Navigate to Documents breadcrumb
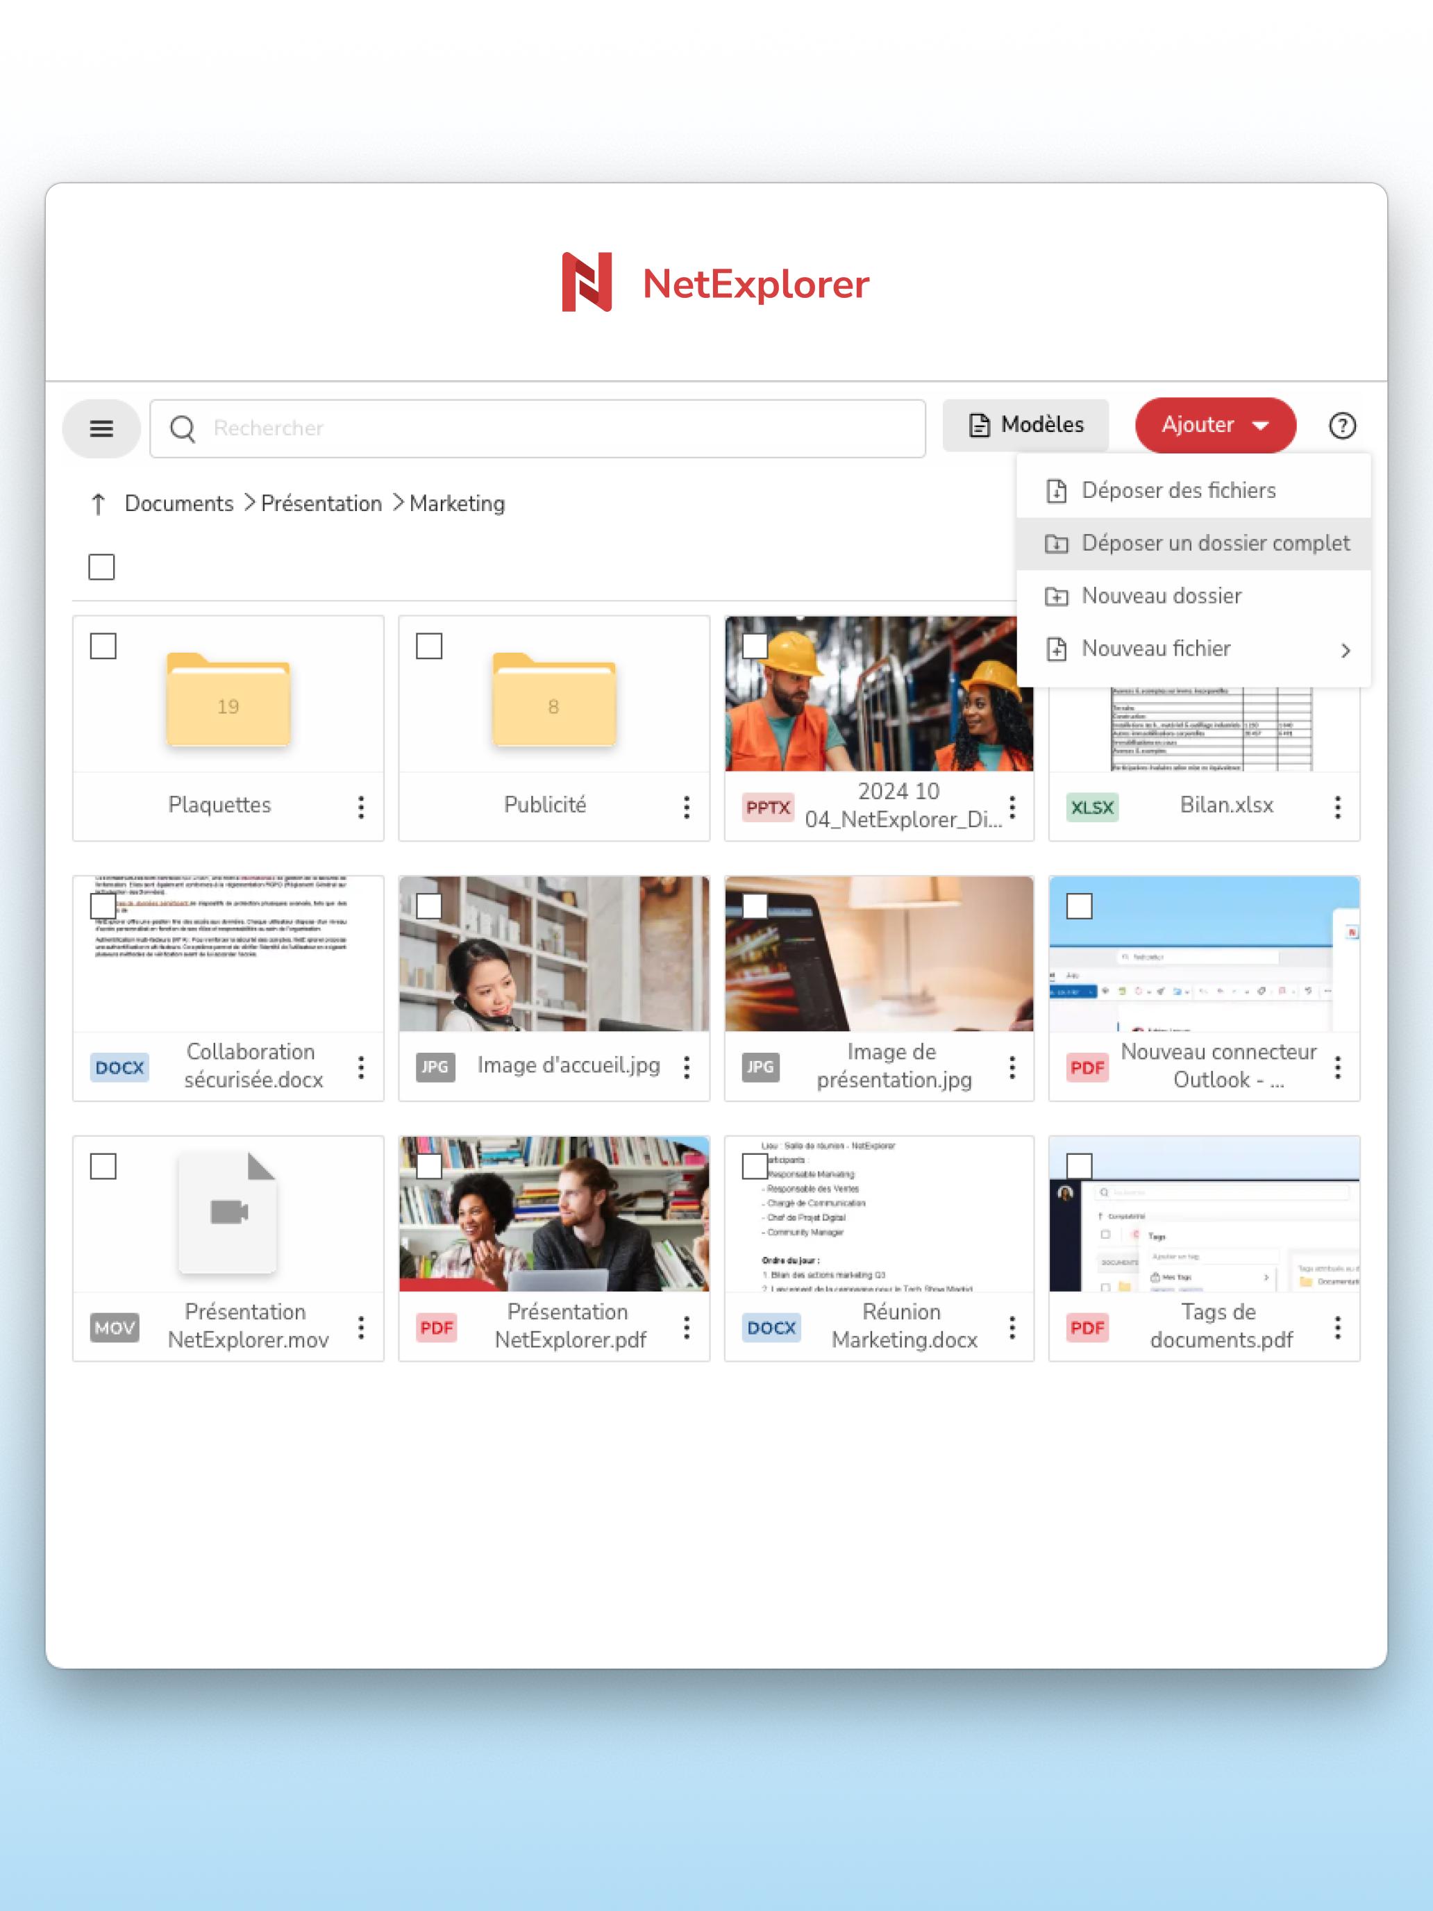Viewport: 1433px width, 1911px height. [179, 503]
